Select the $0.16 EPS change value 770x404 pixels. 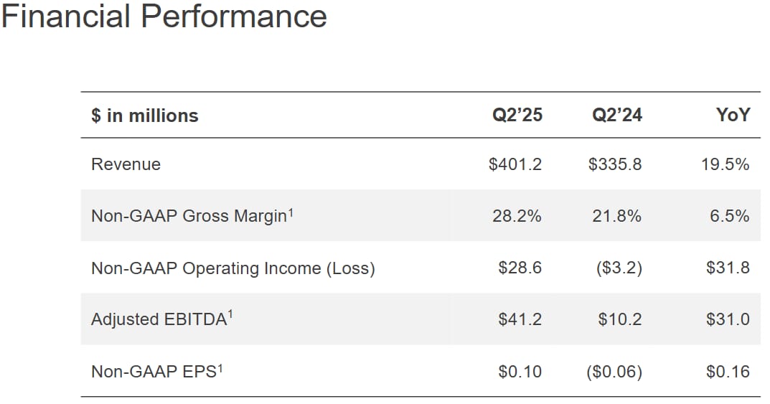click(728, 371)
